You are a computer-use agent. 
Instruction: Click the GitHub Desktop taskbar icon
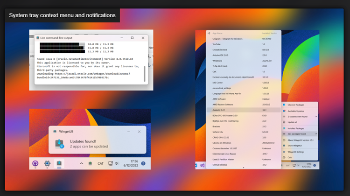click(35, 164)
